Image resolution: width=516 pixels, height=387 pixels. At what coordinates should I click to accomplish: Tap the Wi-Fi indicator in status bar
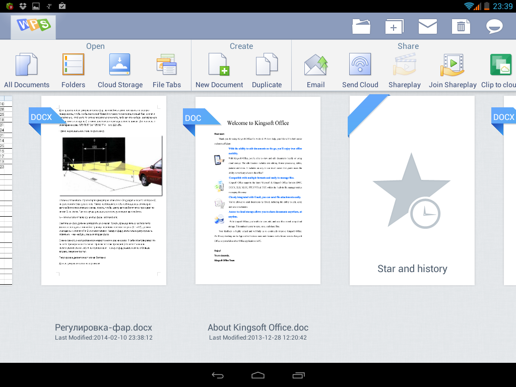[468, 6]
